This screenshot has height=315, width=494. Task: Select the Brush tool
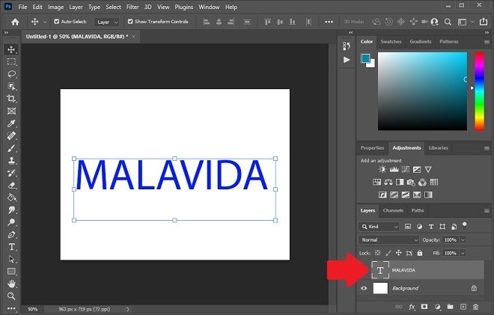(11, 148)
